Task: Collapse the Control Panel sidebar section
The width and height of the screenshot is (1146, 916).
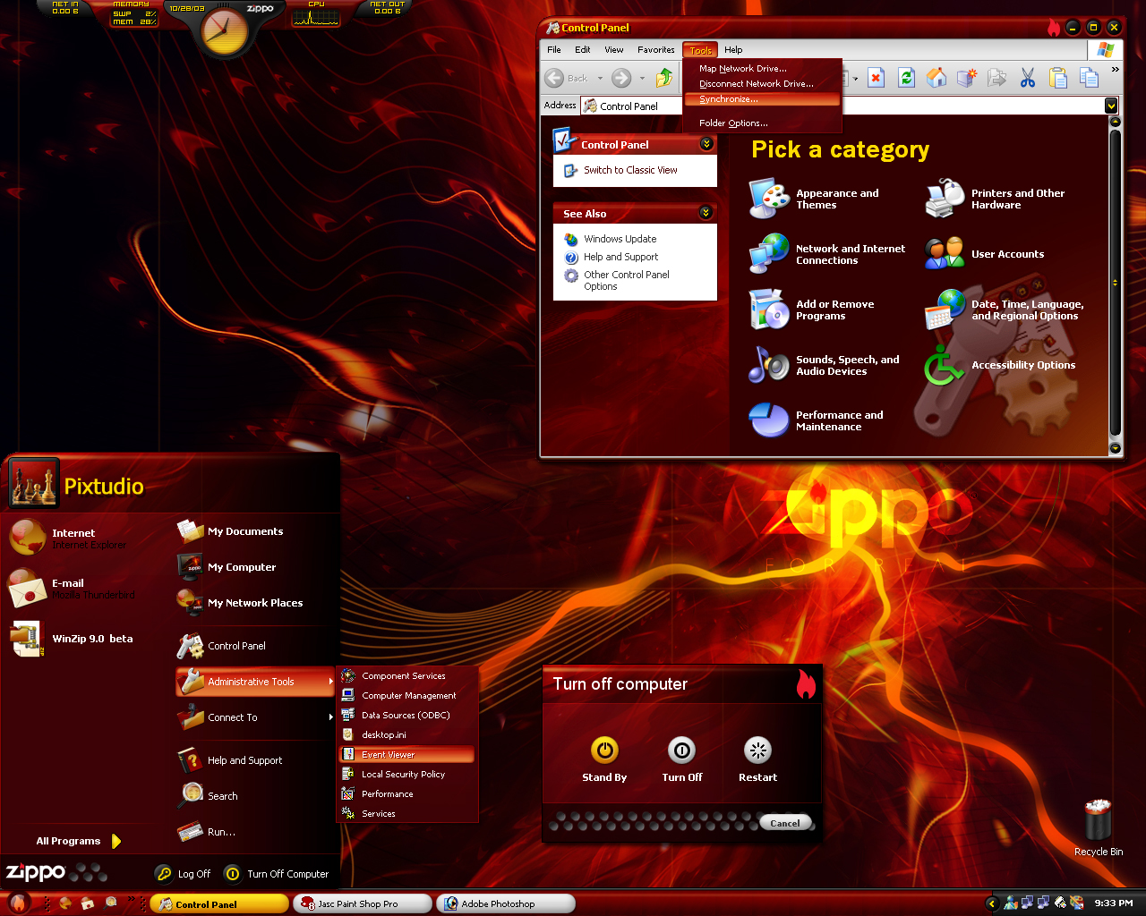Action: 706,144
